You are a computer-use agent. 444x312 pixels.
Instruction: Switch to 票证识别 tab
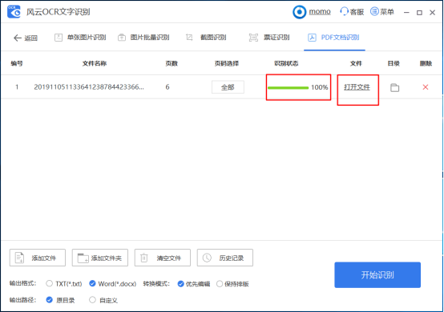click(x=269, y=38)
